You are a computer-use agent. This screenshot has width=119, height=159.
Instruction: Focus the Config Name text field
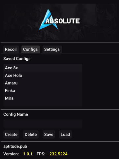coord(43,124)
